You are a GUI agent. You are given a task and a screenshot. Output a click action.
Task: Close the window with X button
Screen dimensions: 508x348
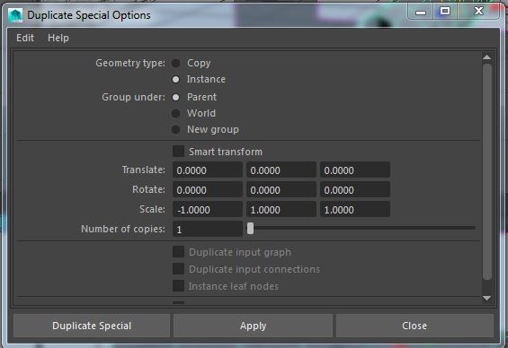[x=479, y=12]
